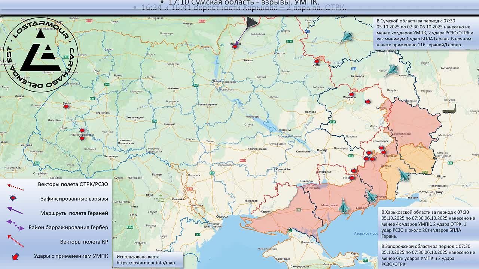Click the purple Geran route legend arrow

point(15,210)
